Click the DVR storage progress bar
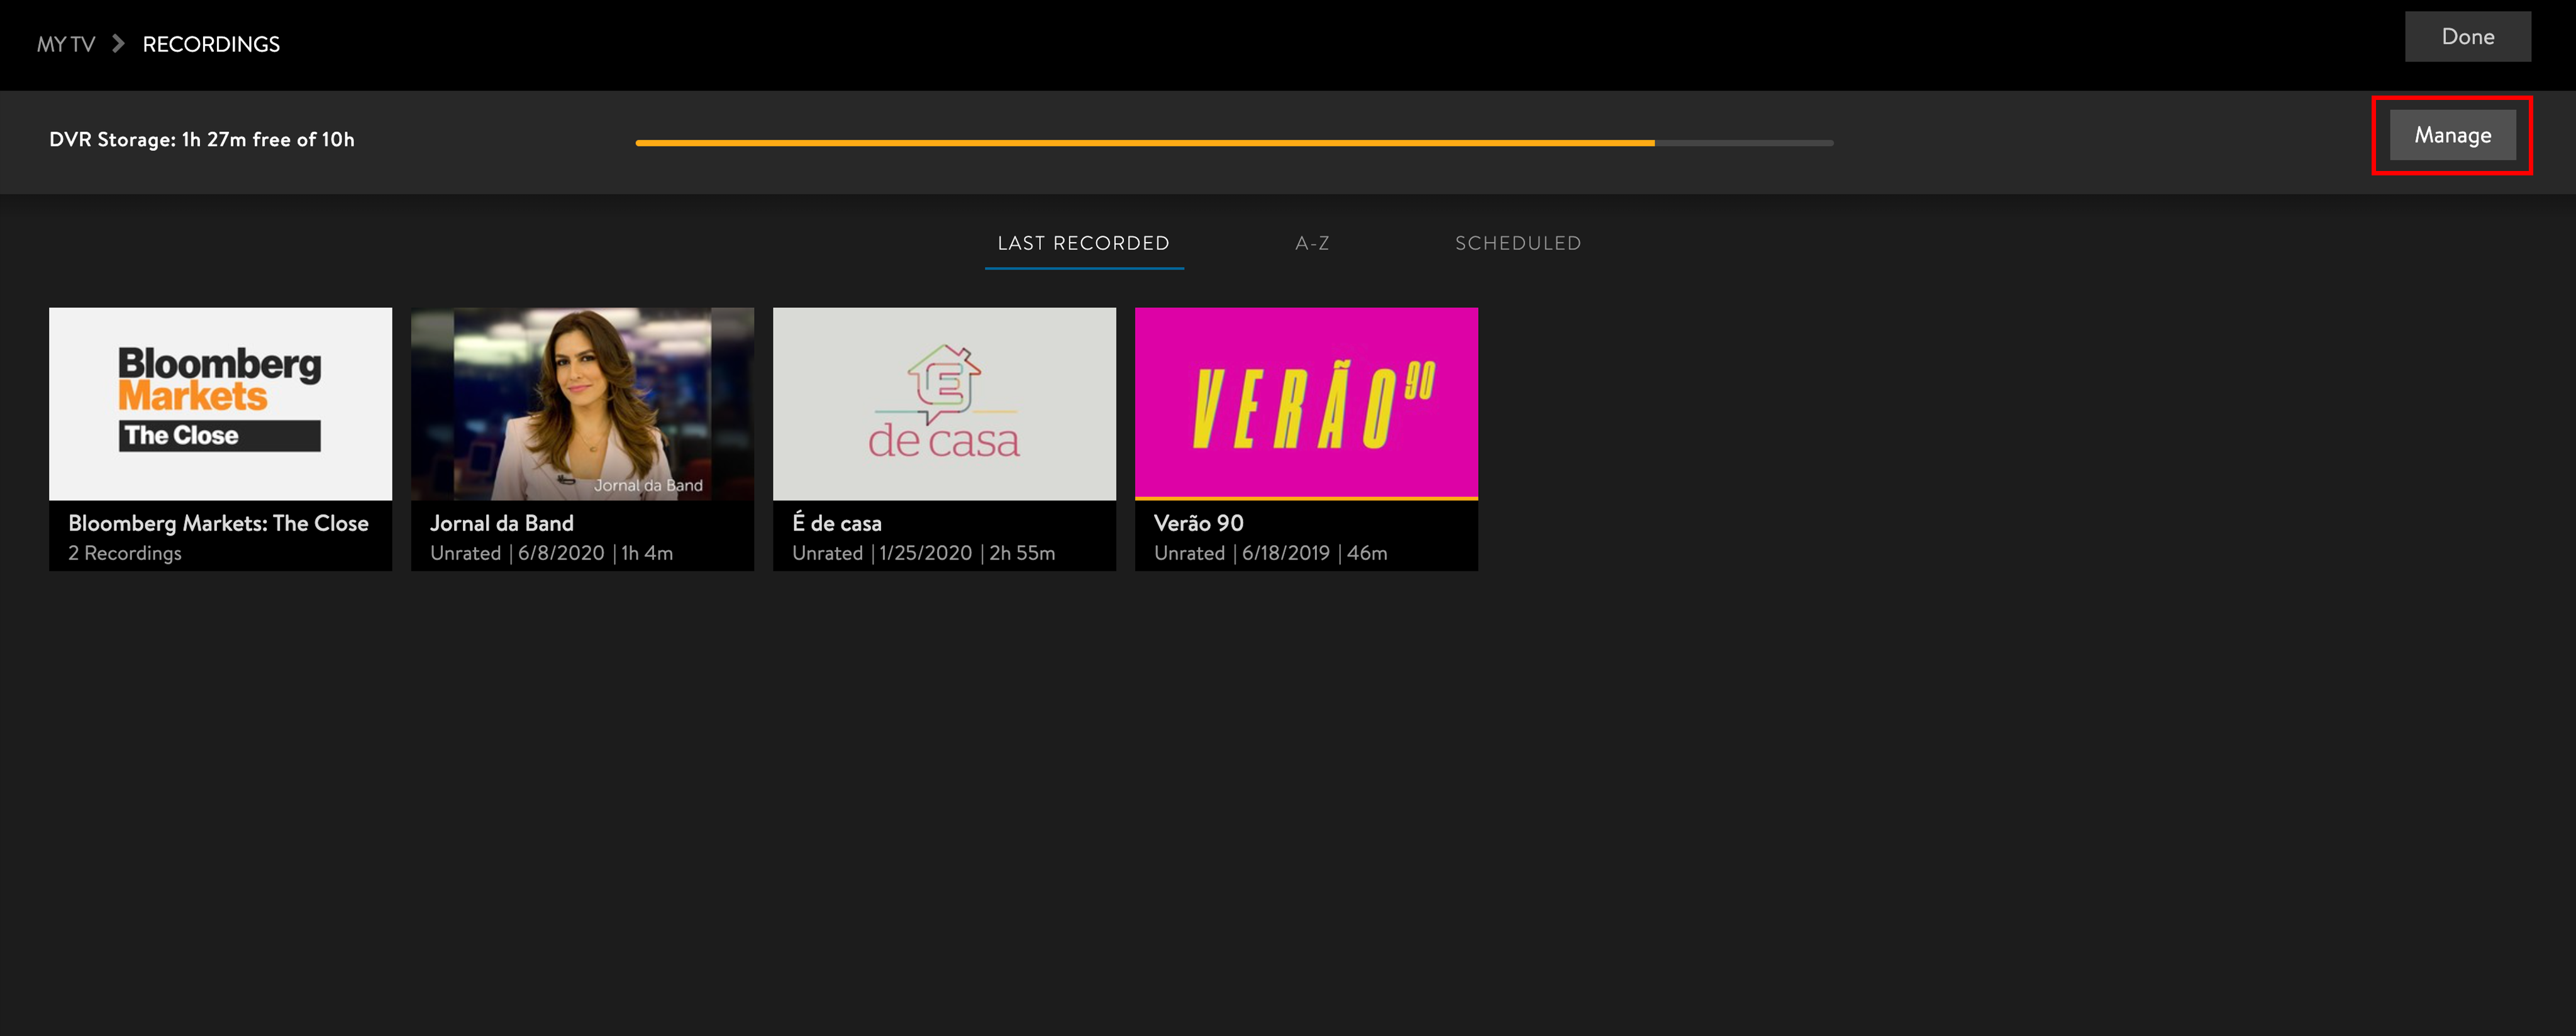This screenshot has width=2576, height=1036. pos(1233,143)
